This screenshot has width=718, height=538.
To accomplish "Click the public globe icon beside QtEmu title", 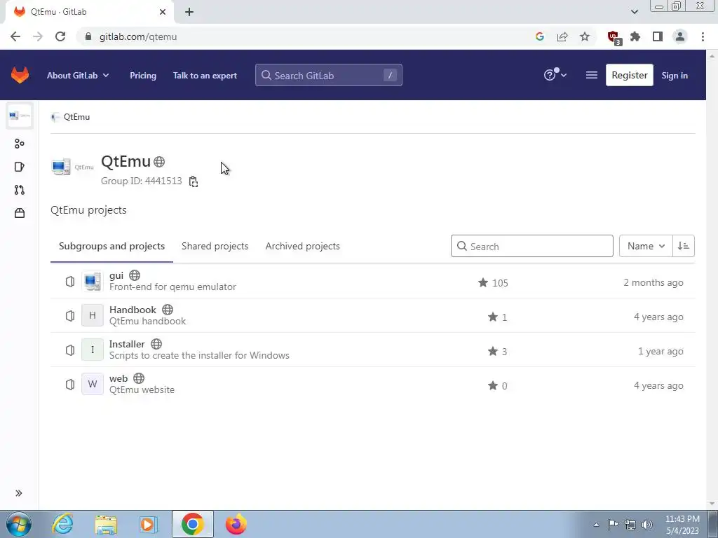I will 159,162.
